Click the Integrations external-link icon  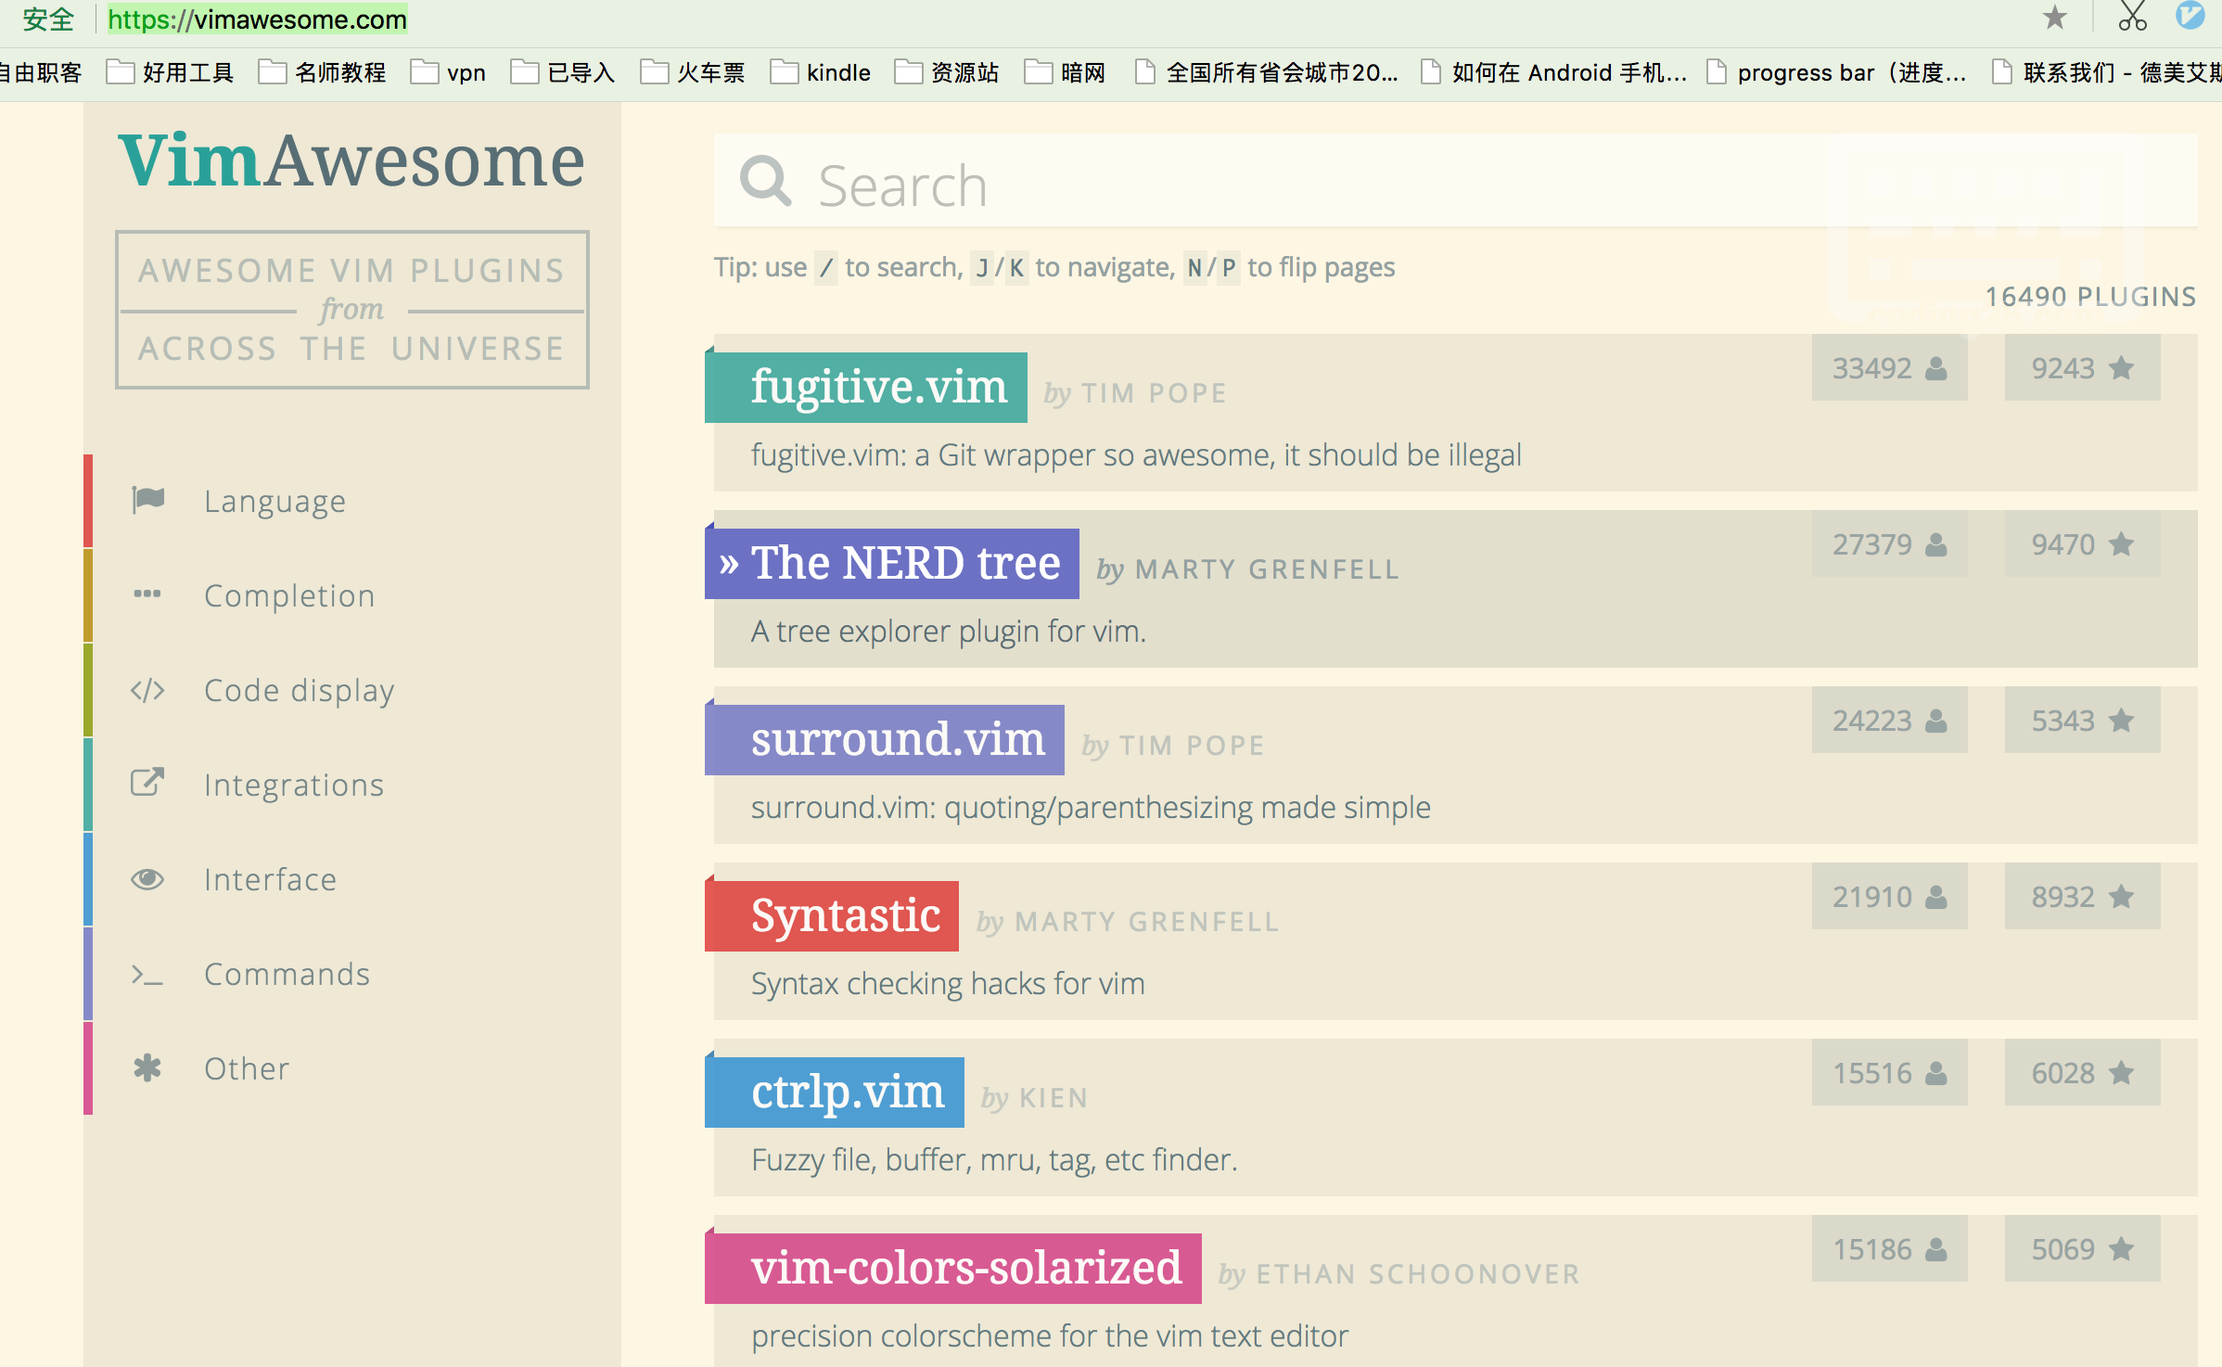click(x=147, y=783)
